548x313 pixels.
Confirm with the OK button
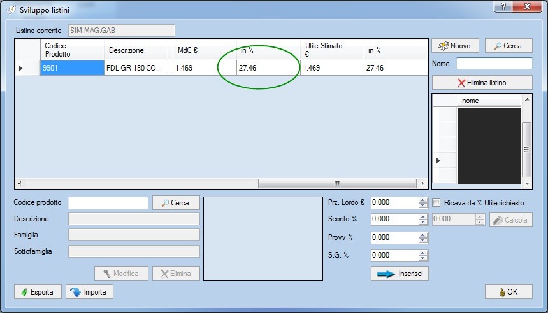click(508, 292)
